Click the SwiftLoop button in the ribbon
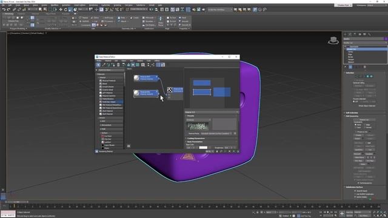The image size is (388, 218). [x=107, y=18]
